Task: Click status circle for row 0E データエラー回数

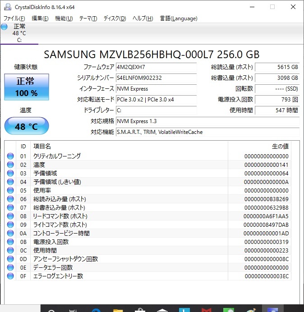Action: tap(10, 267)
